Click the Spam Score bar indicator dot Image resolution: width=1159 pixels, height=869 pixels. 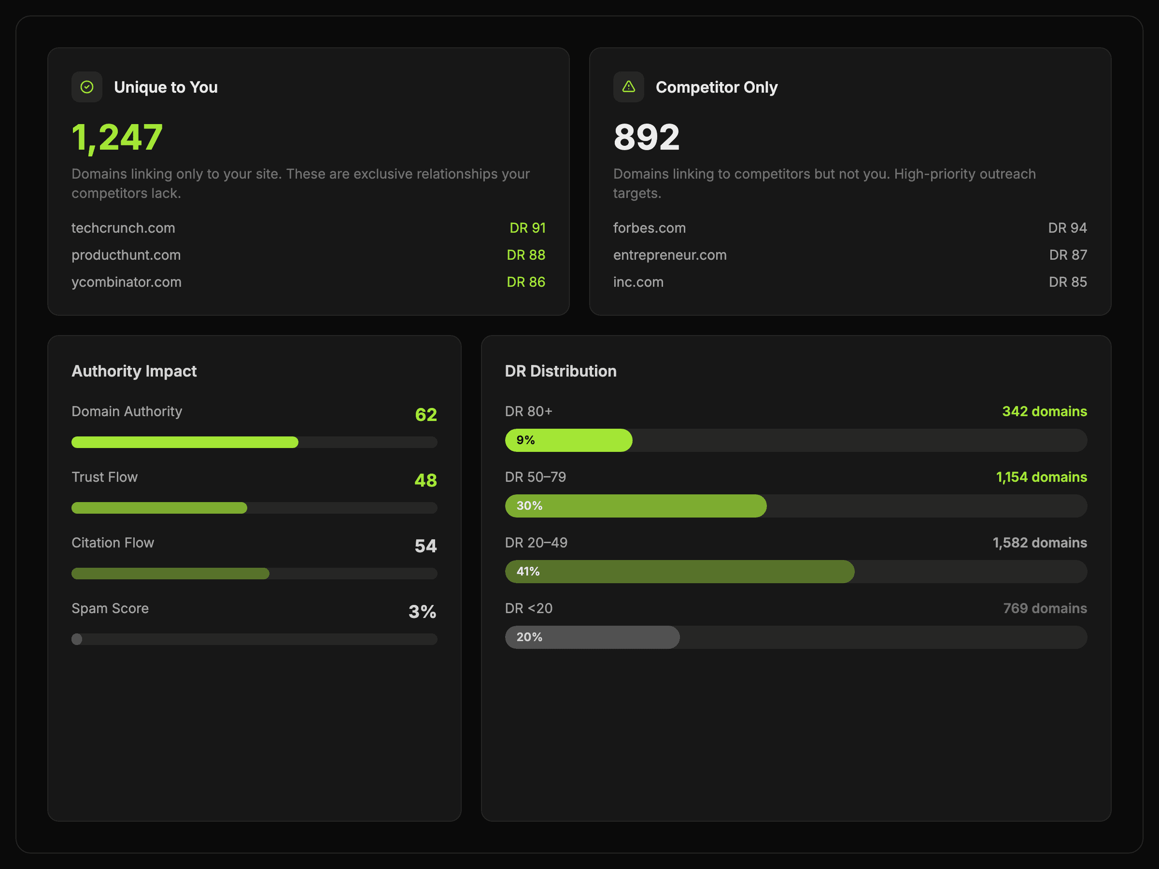[77, 639]
